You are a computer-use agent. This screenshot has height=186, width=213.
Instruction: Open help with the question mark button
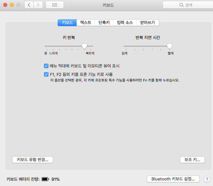click(207, 179)
